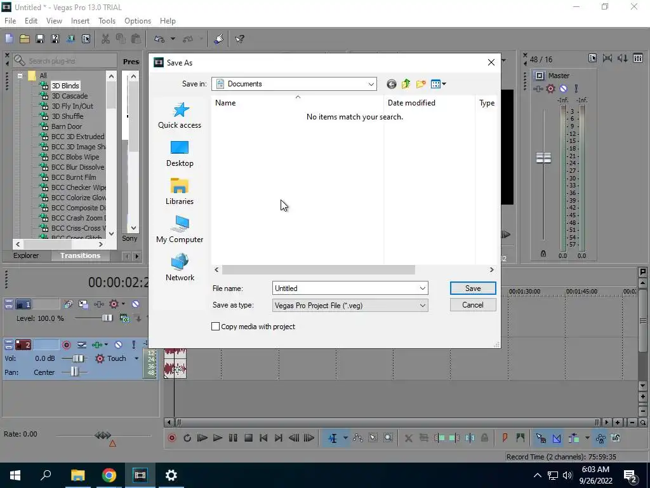Collapse the All folder in transitions tree
The height and width of the screenshot is (488, 650).
[20, 76]
